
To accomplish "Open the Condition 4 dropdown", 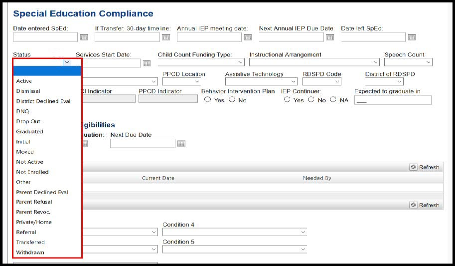I will [x=234, y=232].
